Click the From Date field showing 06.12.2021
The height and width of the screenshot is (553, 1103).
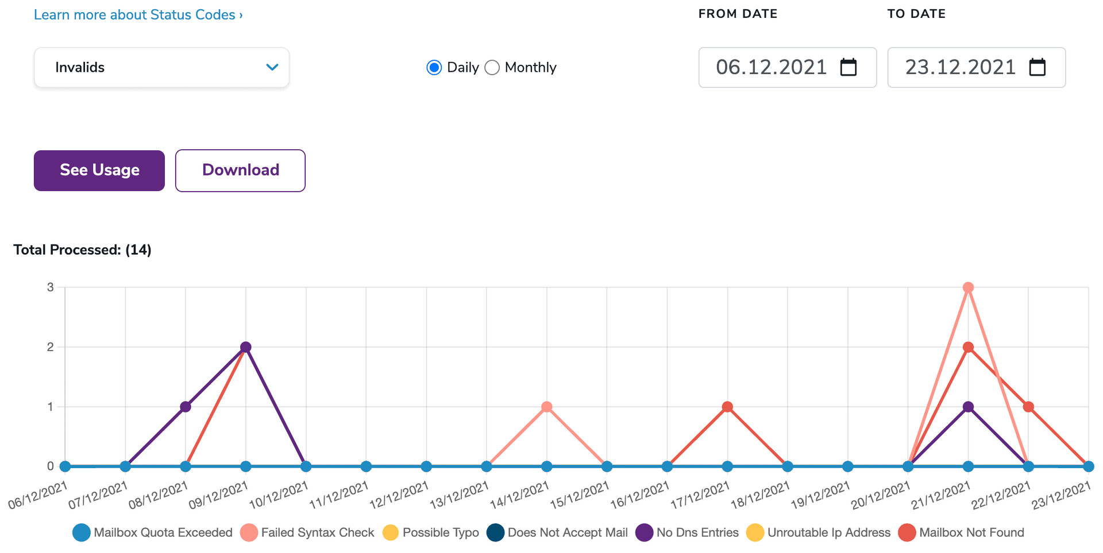point(771,68)
